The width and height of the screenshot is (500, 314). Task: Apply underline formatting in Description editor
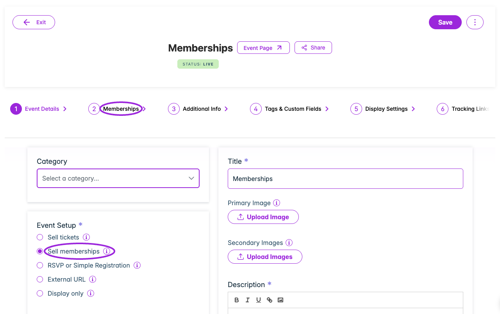(259, 300)
